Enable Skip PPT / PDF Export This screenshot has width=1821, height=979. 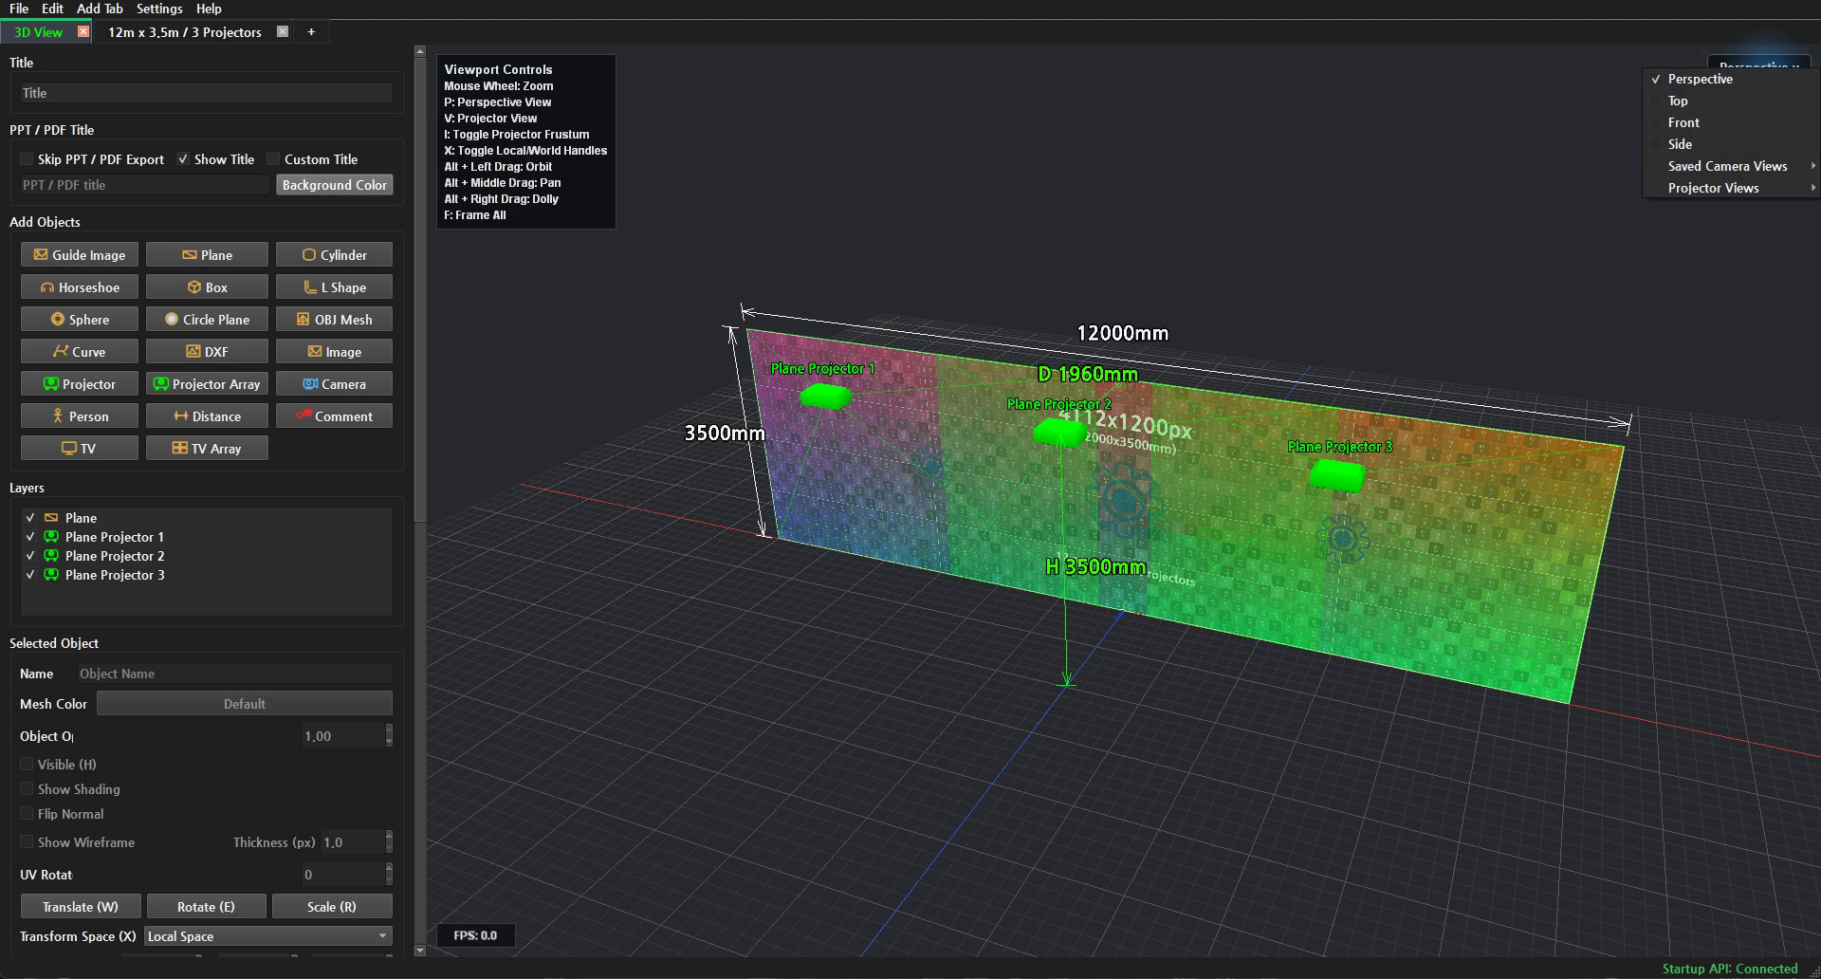[x=27, y=159]
